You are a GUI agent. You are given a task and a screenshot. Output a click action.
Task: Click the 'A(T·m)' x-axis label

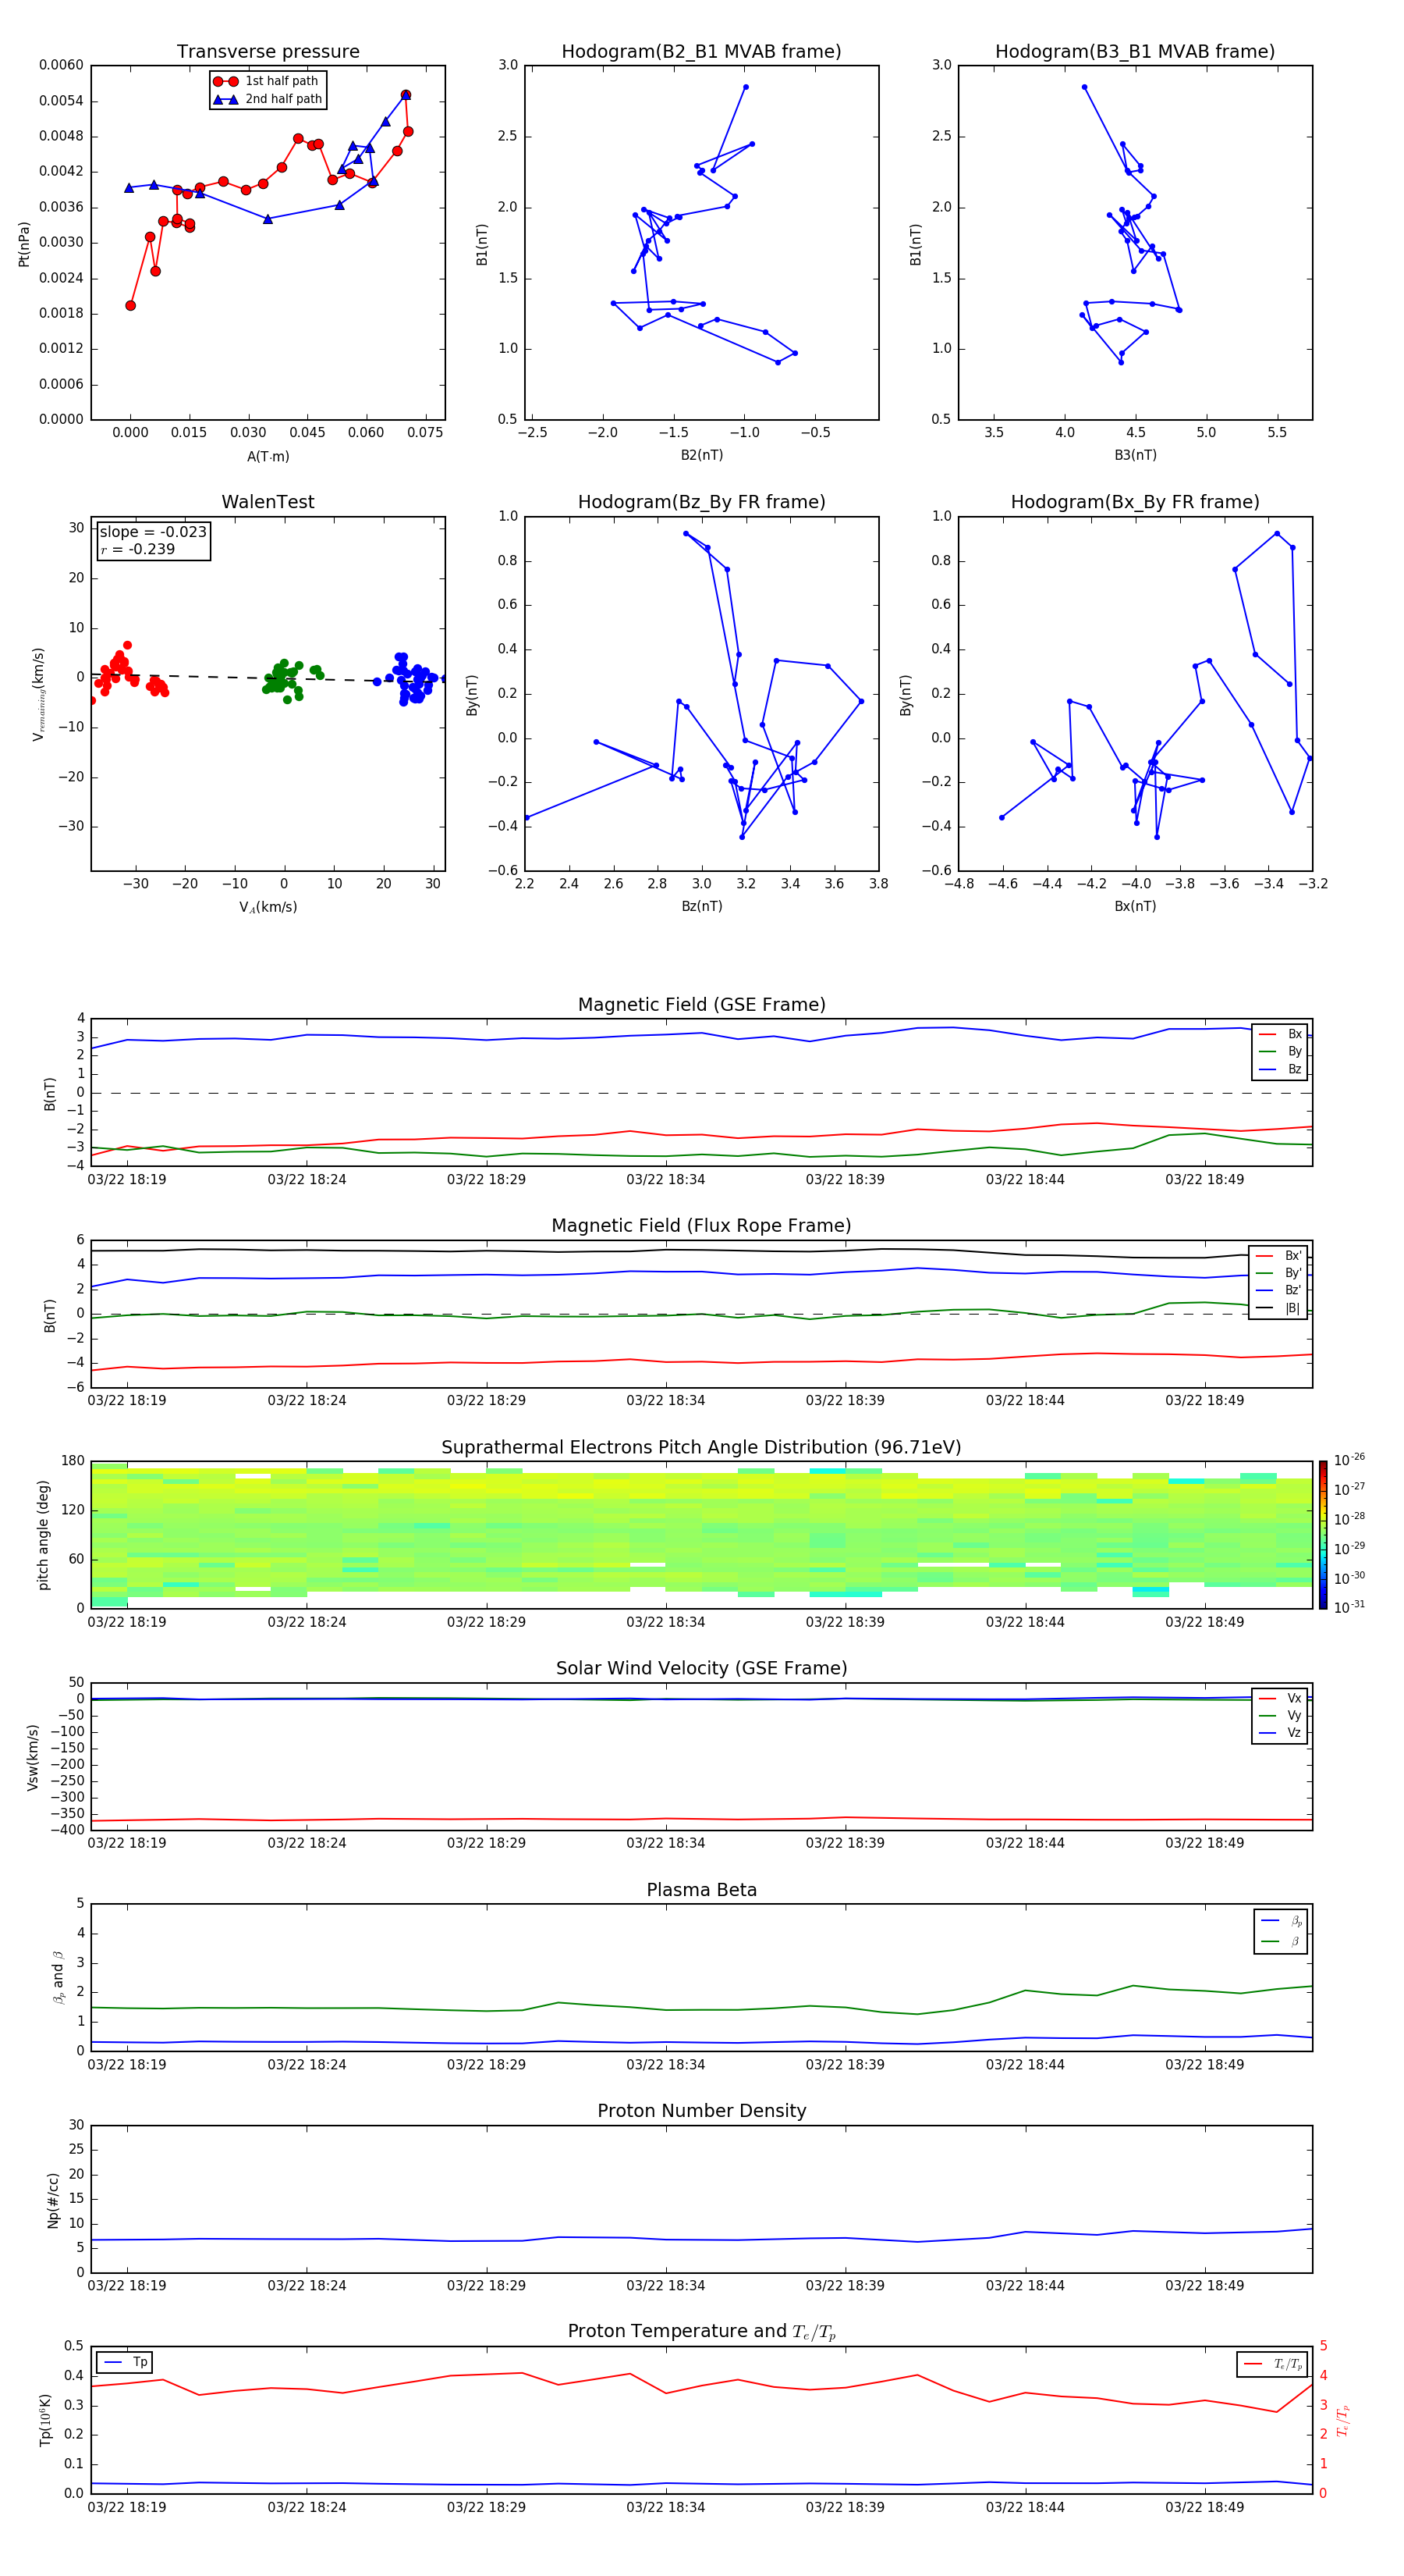click(x=268, y=456)
